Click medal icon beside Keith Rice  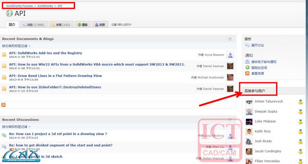click(x=300, y=132)
